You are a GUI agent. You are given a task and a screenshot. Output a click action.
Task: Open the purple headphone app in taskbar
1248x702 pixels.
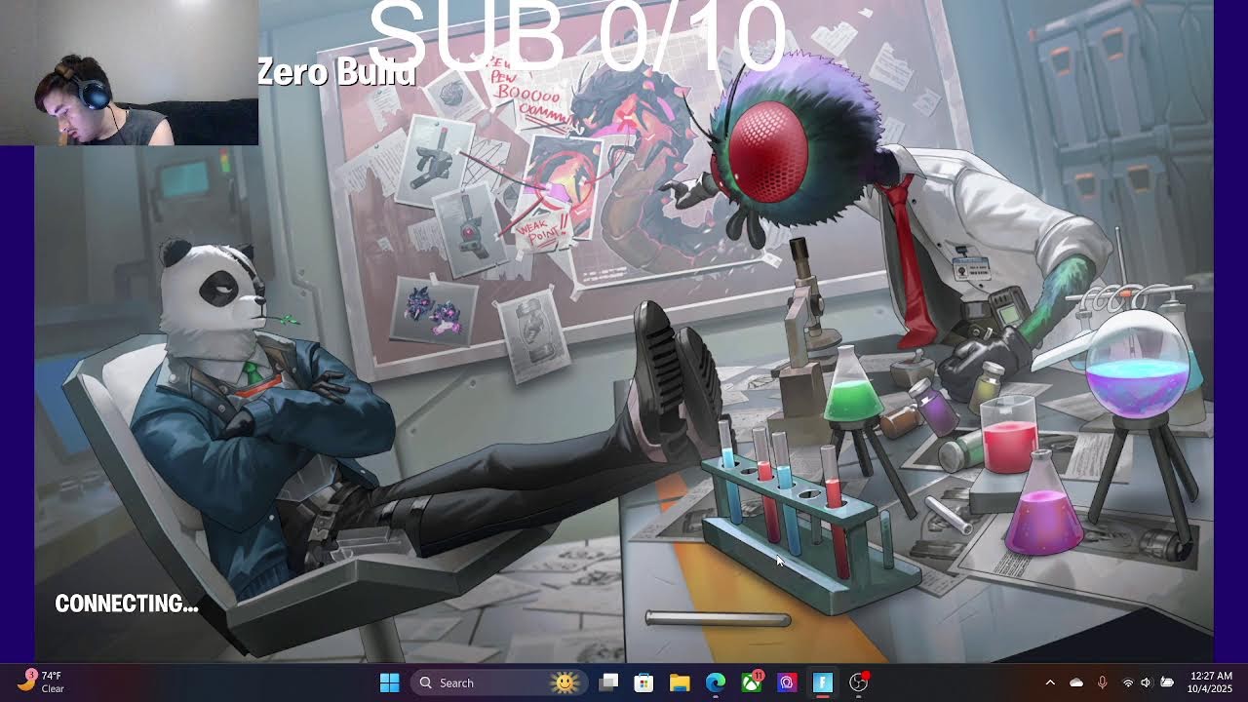[x=787, y=682]
